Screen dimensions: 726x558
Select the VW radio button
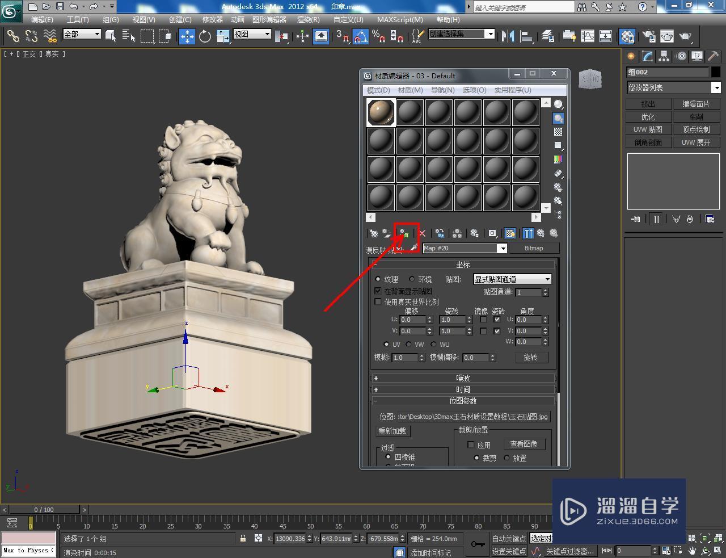(409, 345)
